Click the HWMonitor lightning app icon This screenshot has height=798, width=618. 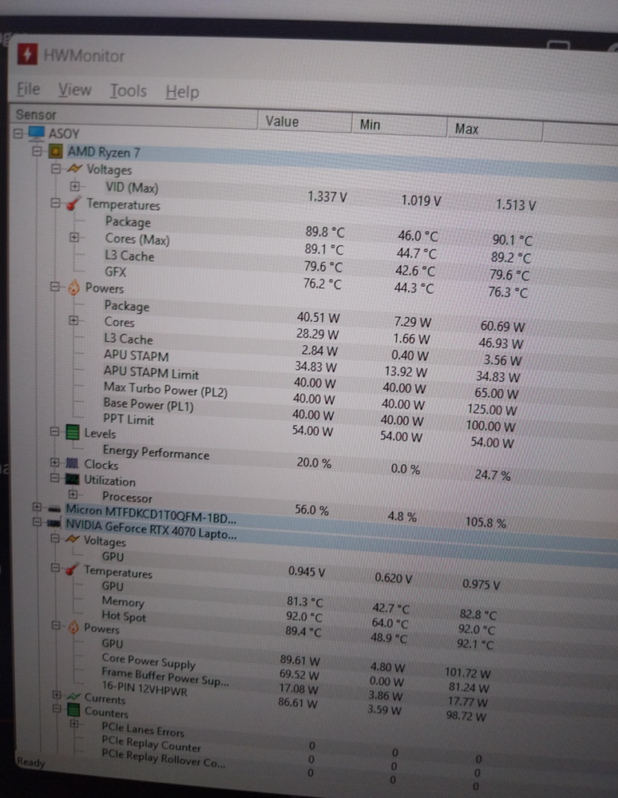coord(27,54)
